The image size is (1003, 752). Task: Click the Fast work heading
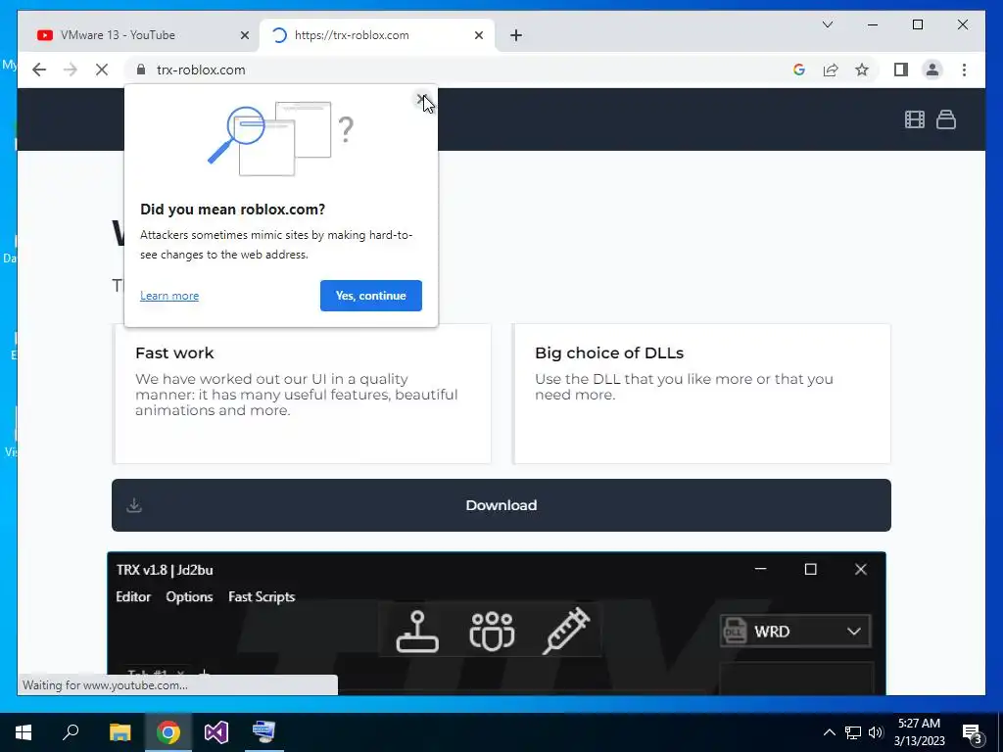174,352
